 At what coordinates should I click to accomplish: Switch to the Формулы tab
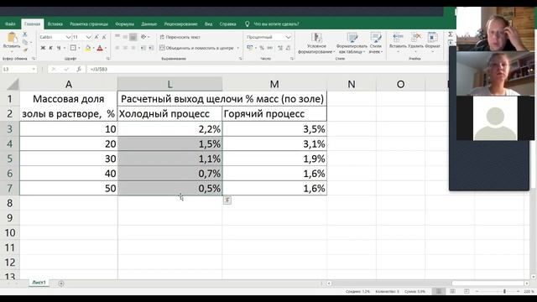coord(125,24)
